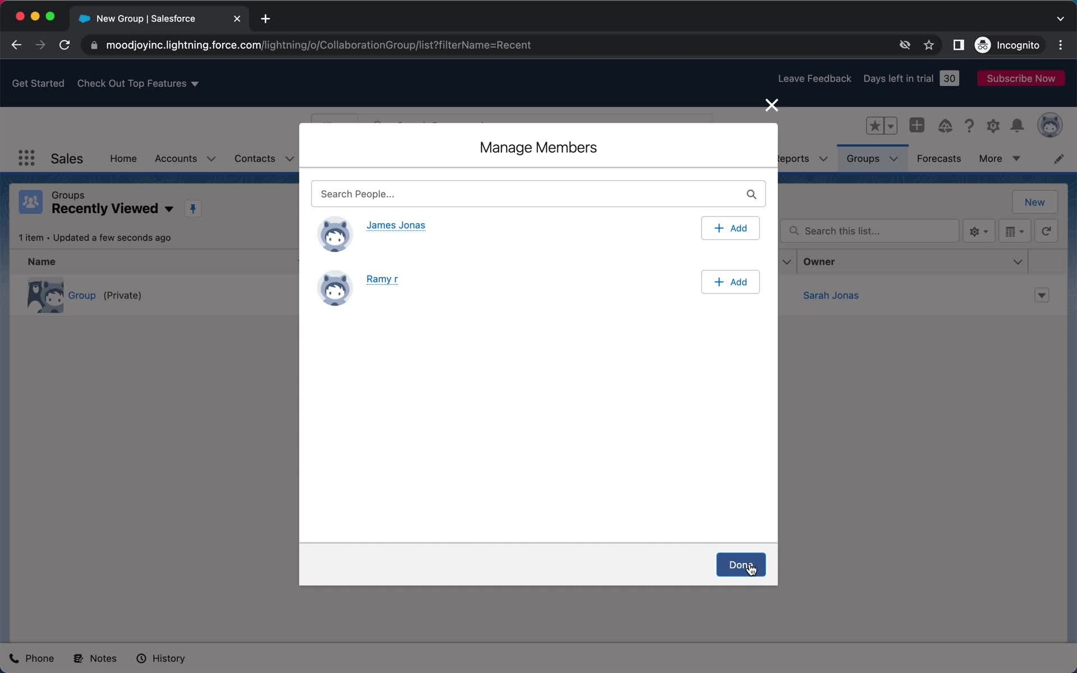
Task: Click Subscribe Now button
Action: [x=1020, y=79]
